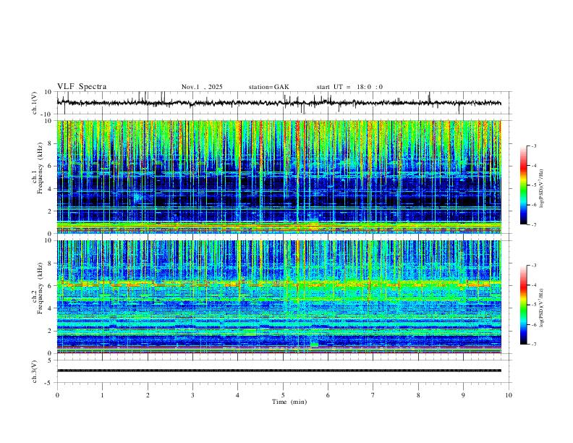Screen dimensions: 573x443
Task: Click the "station=GAK" header text
Action: click(x=268, y=87)
